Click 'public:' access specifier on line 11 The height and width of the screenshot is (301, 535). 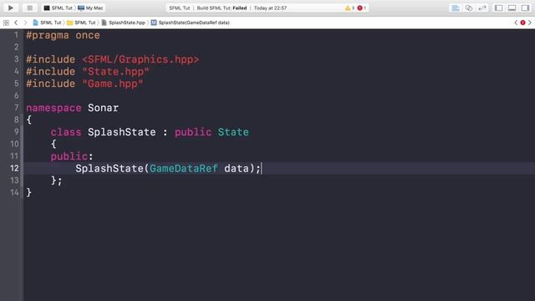(x=72, y=156)
